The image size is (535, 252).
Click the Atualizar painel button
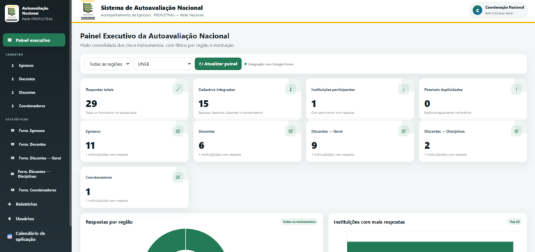tap(218, 64)
